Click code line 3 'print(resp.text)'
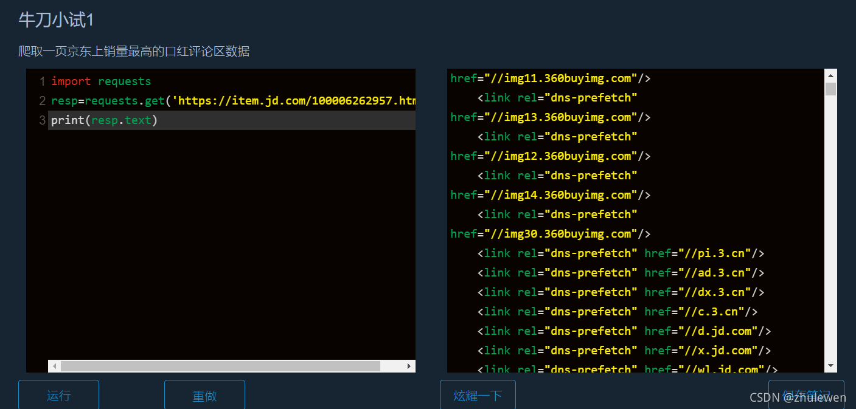856x409 pixels. pyautogui.click(x=104, y=120)
